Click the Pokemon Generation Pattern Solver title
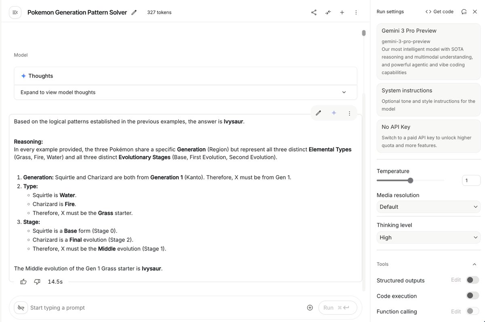This screenshot has height=322, width=485. click(77, 13)
